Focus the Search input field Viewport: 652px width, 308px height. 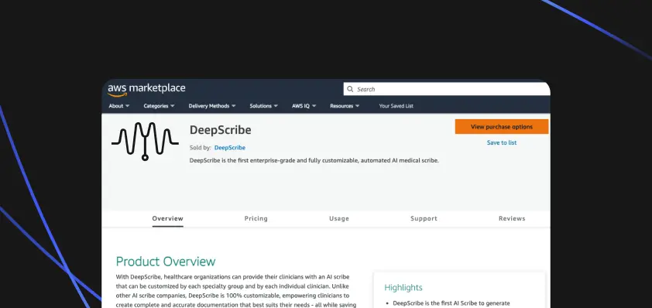point(447,89)
